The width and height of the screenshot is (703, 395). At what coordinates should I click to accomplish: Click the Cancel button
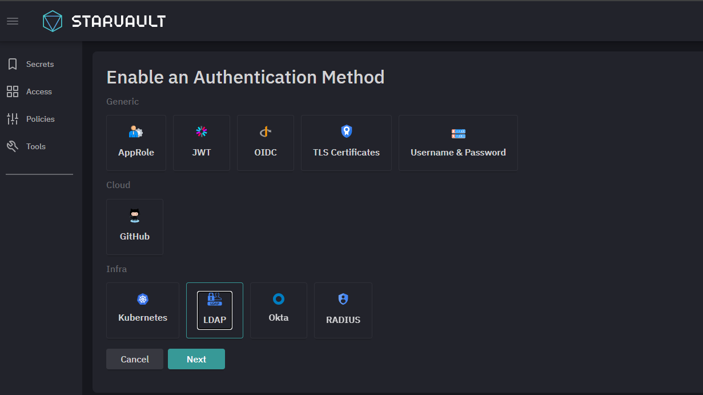135,359
